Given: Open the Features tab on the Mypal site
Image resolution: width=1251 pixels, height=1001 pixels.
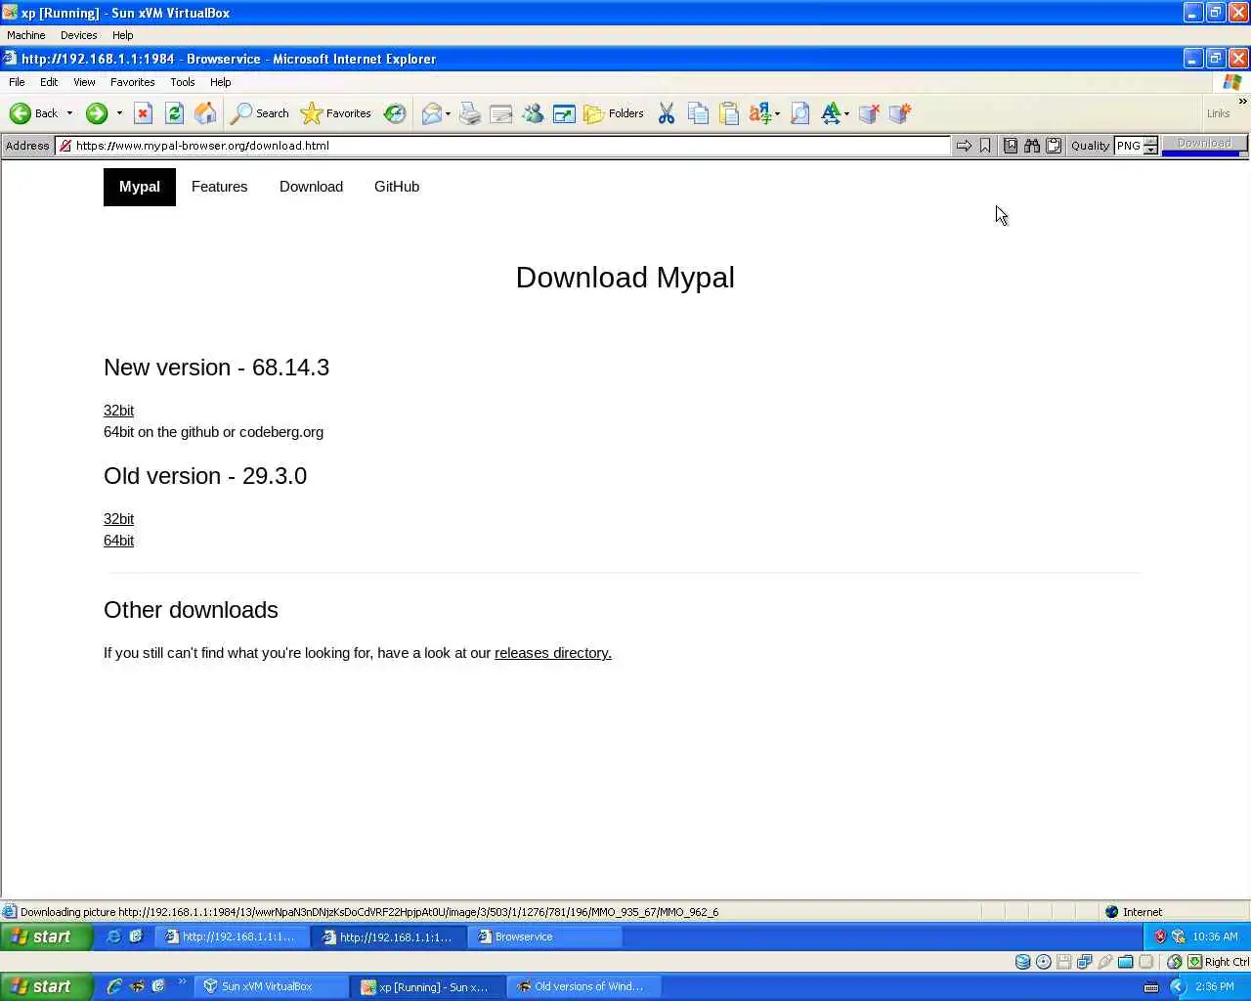Looking at the screenshot, I should click(219, 187).
